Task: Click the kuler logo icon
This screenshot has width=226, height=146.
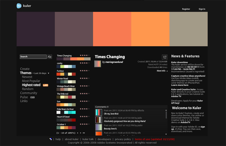Action: [x=19, y=6]
